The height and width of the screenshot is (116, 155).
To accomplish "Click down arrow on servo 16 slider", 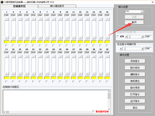I will coord(107,38).
